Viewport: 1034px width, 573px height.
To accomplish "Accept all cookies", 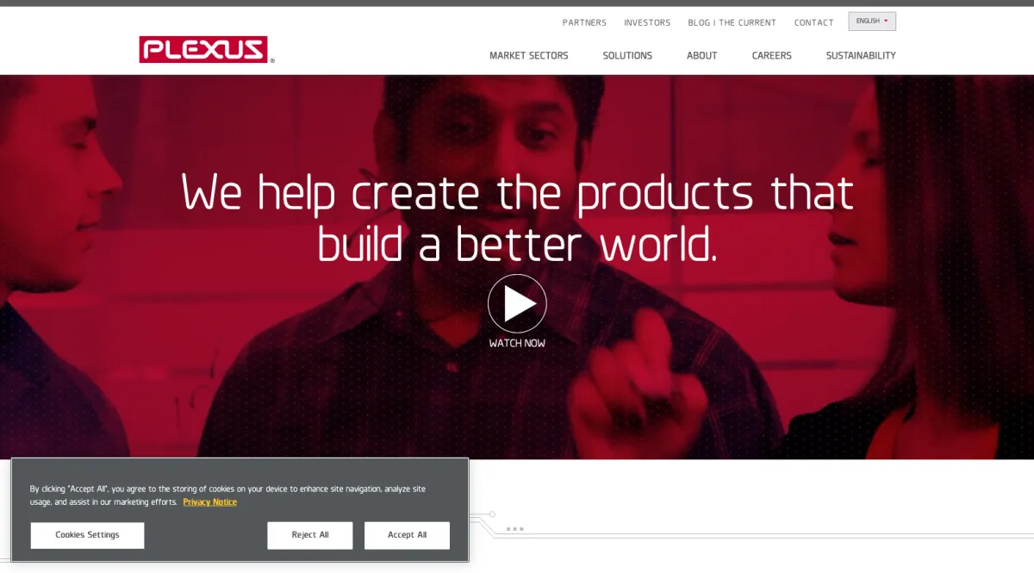I will coord(407,535).
